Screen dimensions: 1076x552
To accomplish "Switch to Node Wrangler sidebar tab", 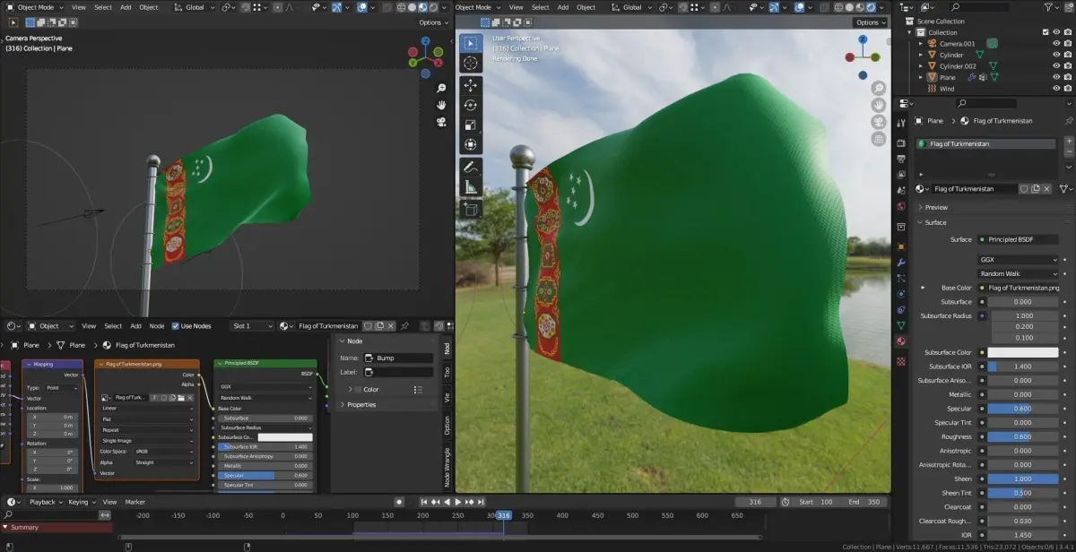I will tap(447, 466).
